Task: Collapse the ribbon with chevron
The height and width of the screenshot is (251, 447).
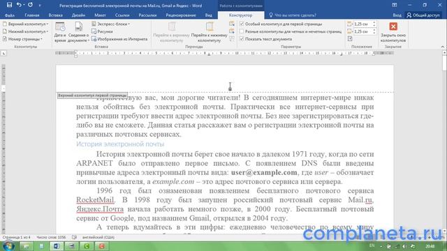Action: click(x=443, y=47)
